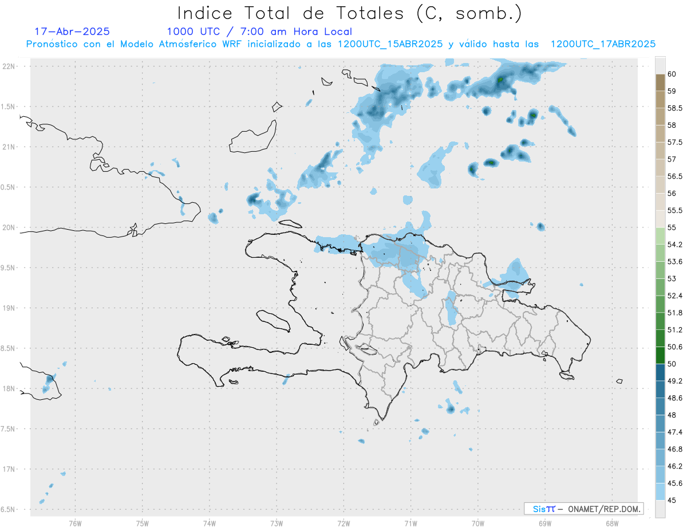Select the date text '17-Abr-2025'
Viewport: 687px width, 531px height.
(x=72, y=32)
